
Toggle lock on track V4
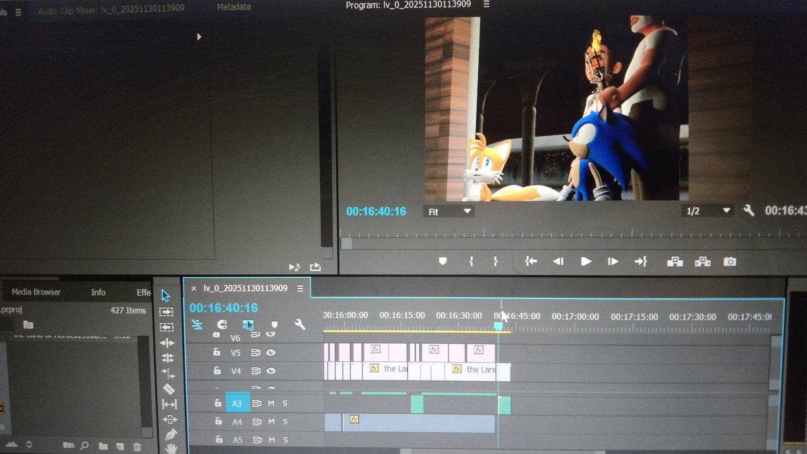click(217, 371)
